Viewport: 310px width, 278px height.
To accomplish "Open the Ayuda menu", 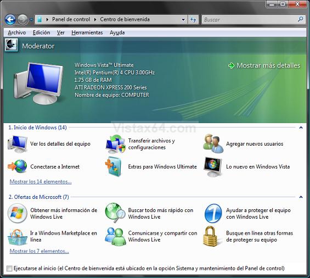I will [x=117, y=32].
